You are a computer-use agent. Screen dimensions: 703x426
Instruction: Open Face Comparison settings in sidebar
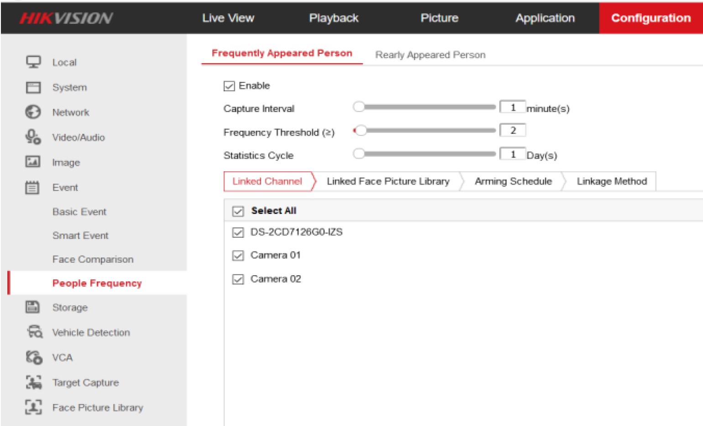coord(93,259)
